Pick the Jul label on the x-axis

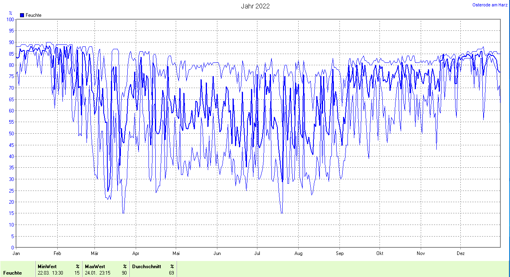[257, 253]
